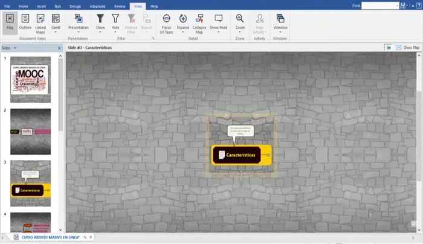Viewport: 423px width, 244px height.
Task: Click the Zoom magnifier icon
Action: (x=240, y=19)
